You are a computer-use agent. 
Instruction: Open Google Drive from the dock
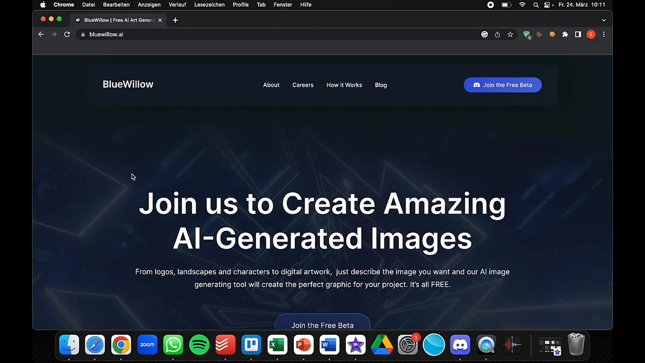pos(383,345)
